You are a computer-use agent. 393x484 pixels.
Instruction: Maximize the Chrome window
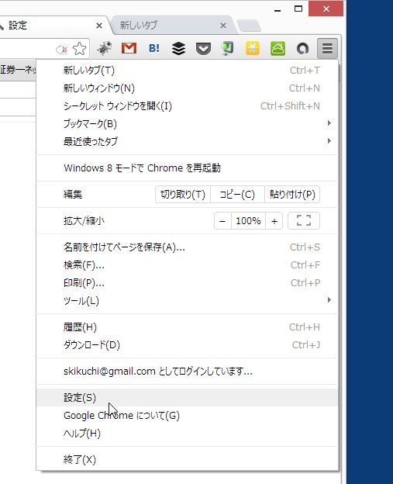[298, 9]
